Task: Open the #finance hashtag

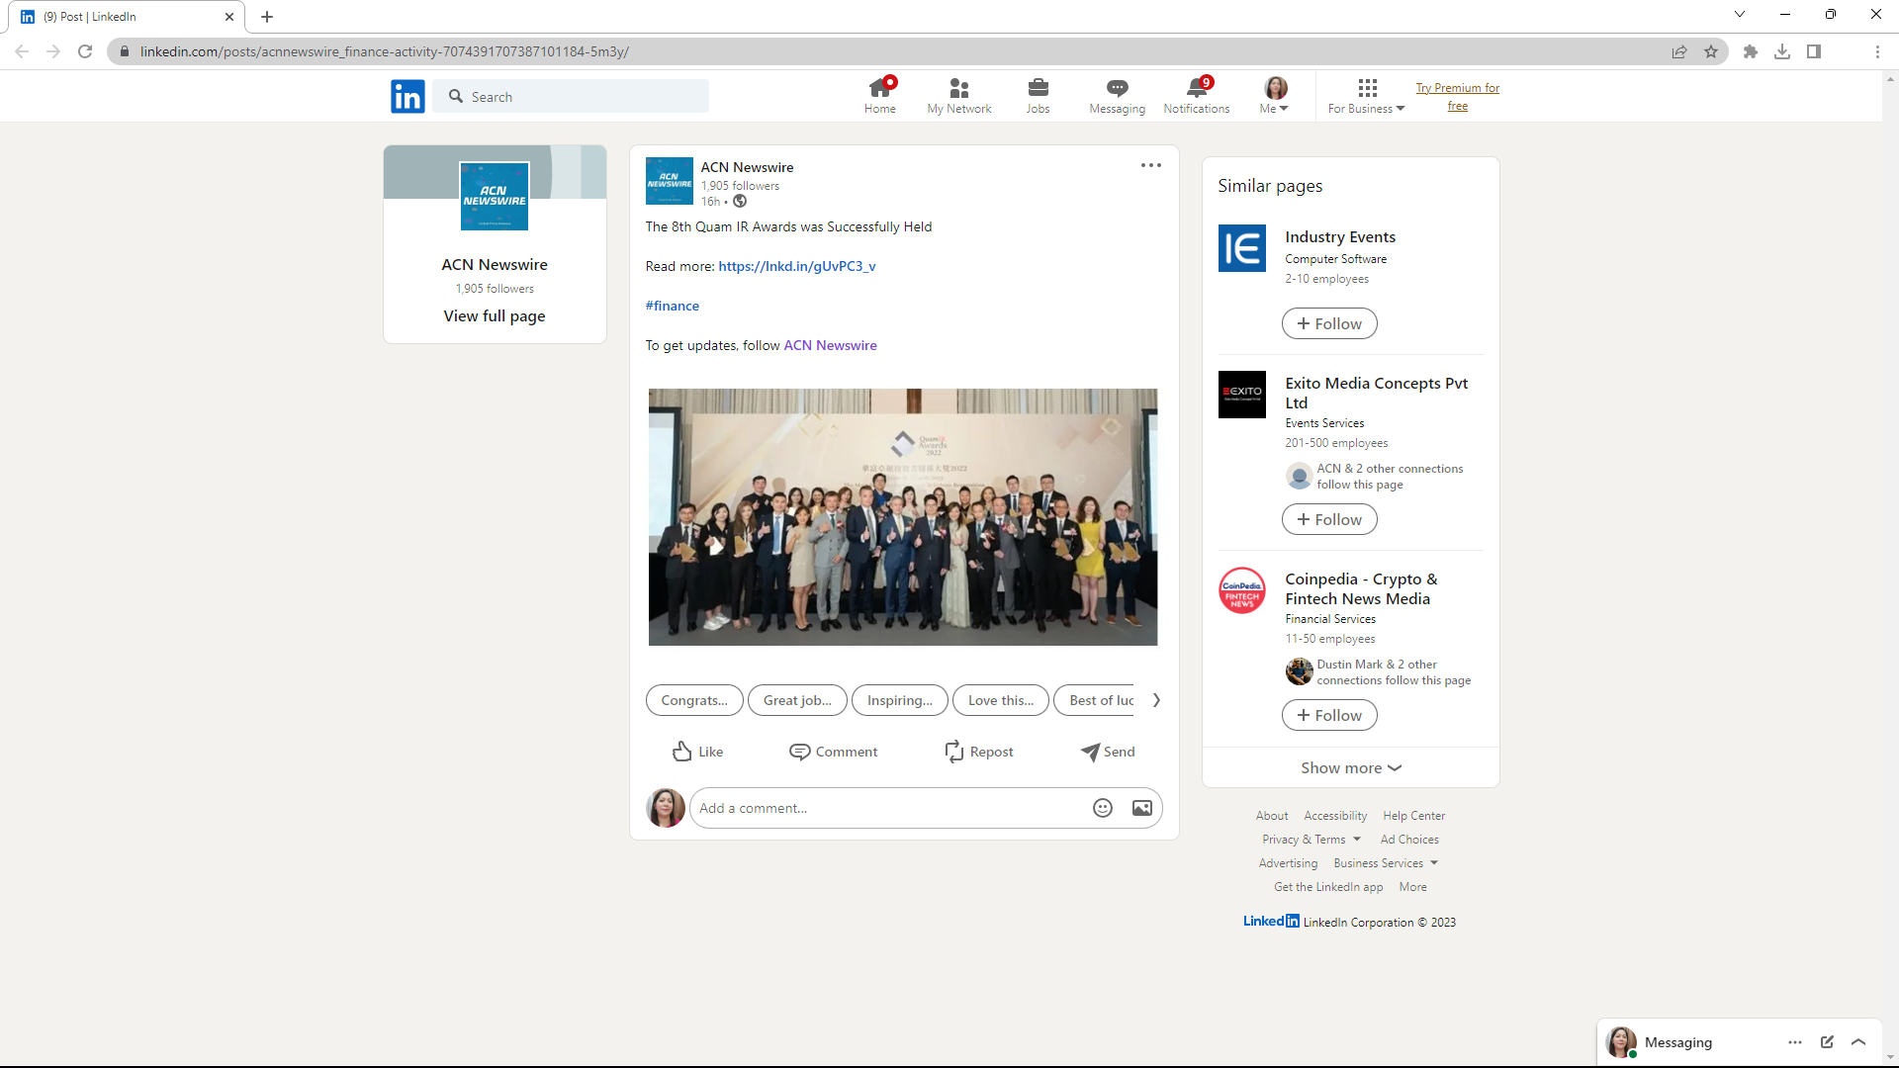Action: [673, 306]
